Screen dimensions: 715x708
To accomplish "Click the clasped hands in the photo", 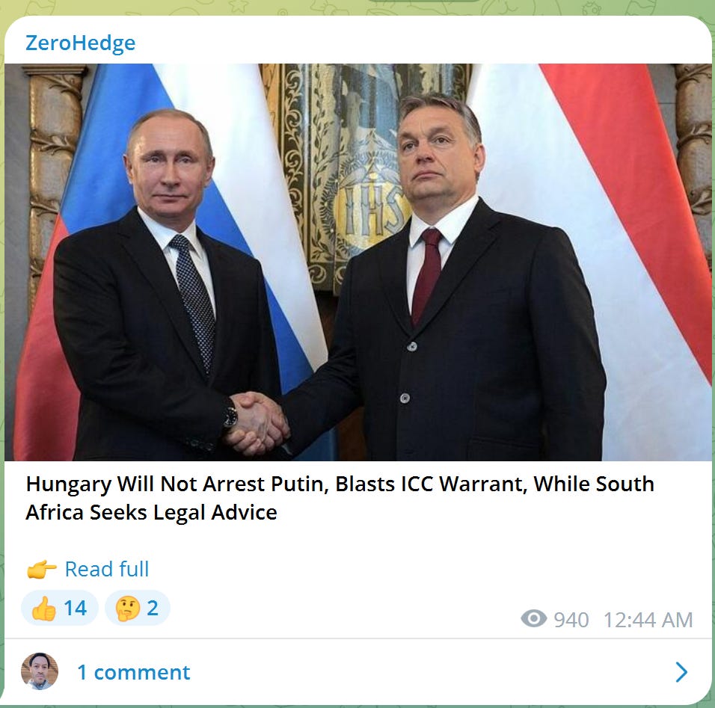I will coord(257,424).
